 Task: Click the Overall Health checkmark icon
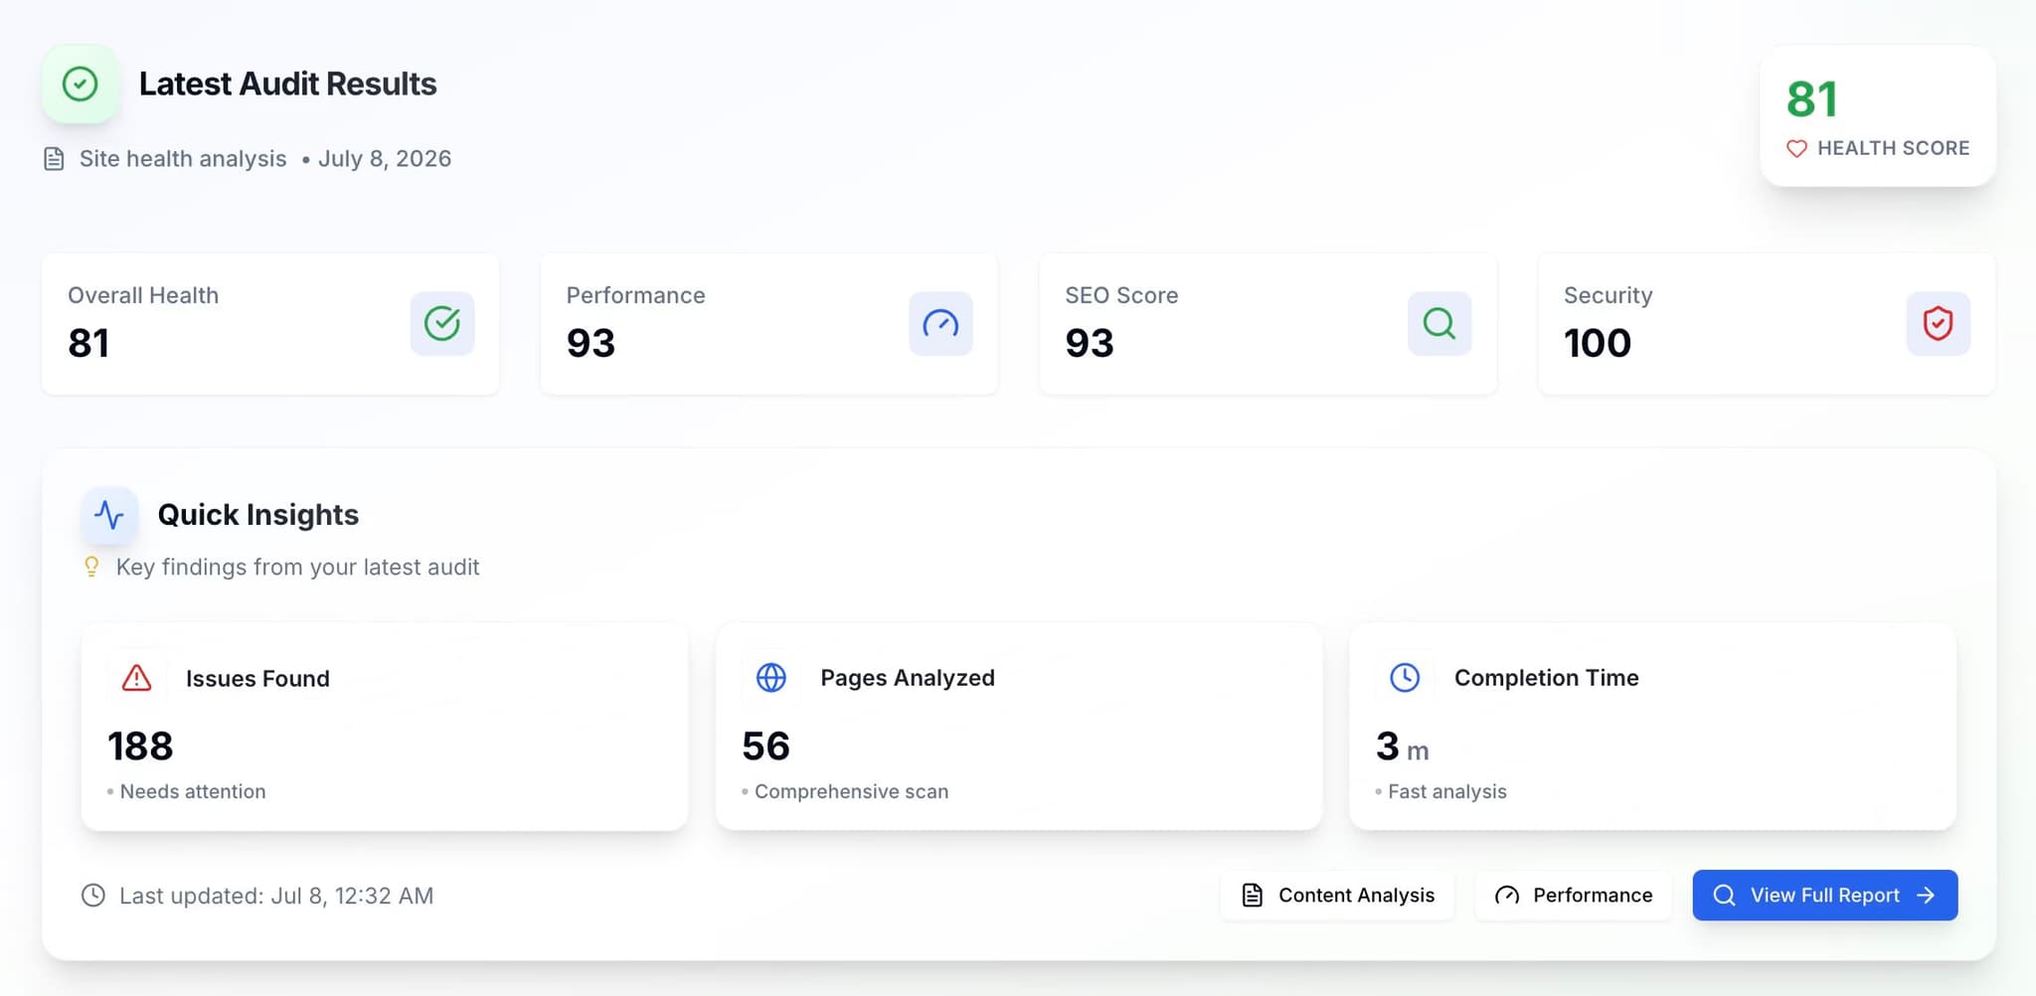click(x=442, y=323)
